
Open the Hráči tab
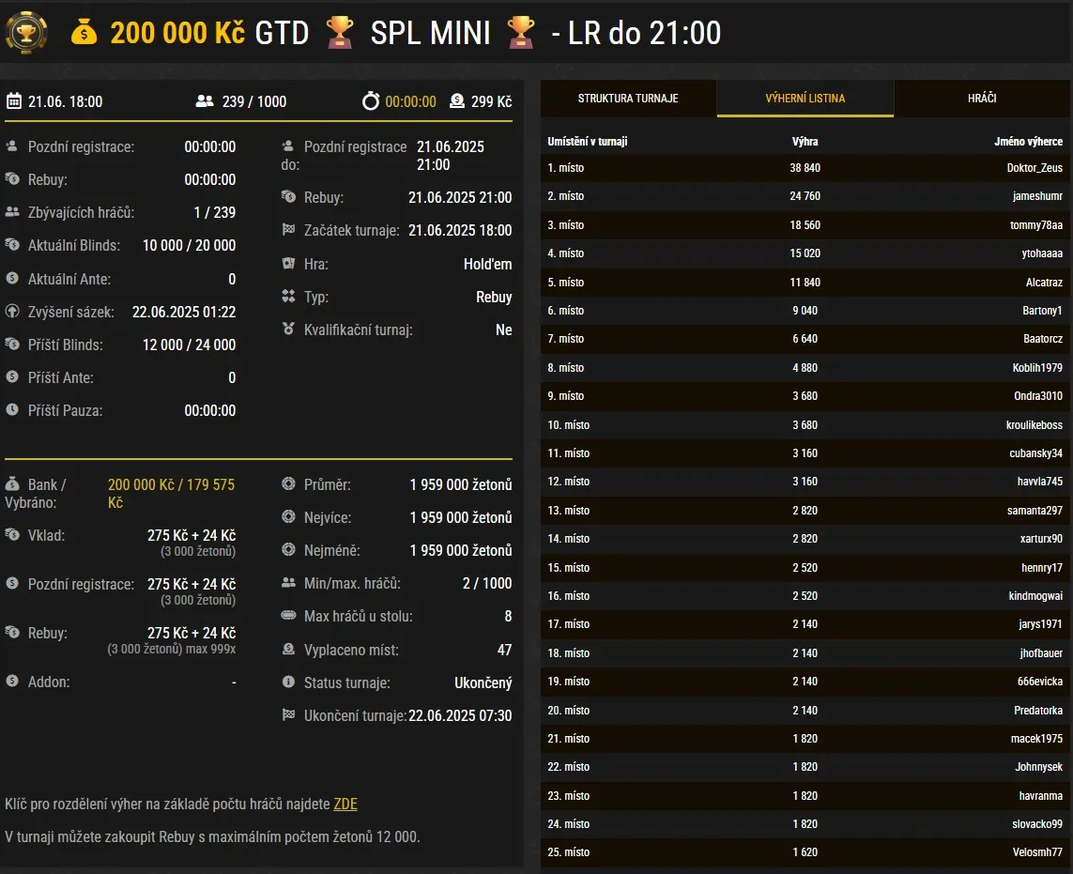982,99
